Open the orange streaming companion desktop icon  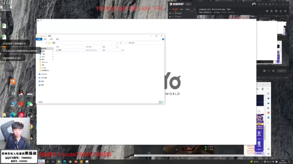(13, 82)
